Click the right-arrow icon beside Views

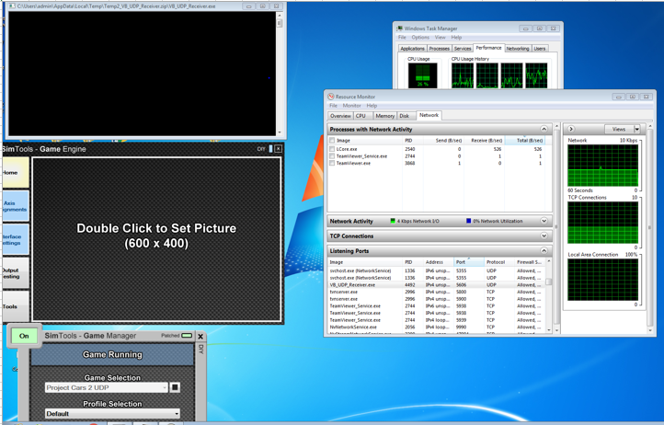pyautogui.click(x=571, y=130)
